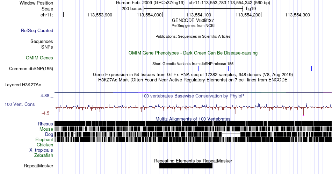Select the Zebrafish alignment label
This screenshot has height=174, width=332.
coord(44,155)
